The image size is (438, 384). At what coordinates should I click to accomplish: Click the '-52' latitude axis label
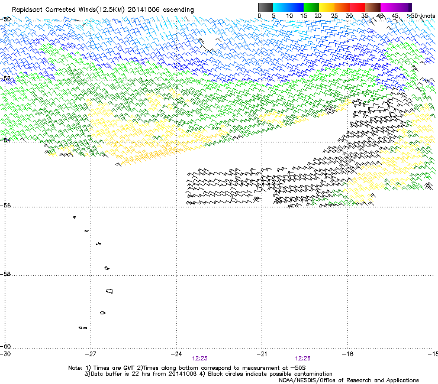tap(5, 79)
